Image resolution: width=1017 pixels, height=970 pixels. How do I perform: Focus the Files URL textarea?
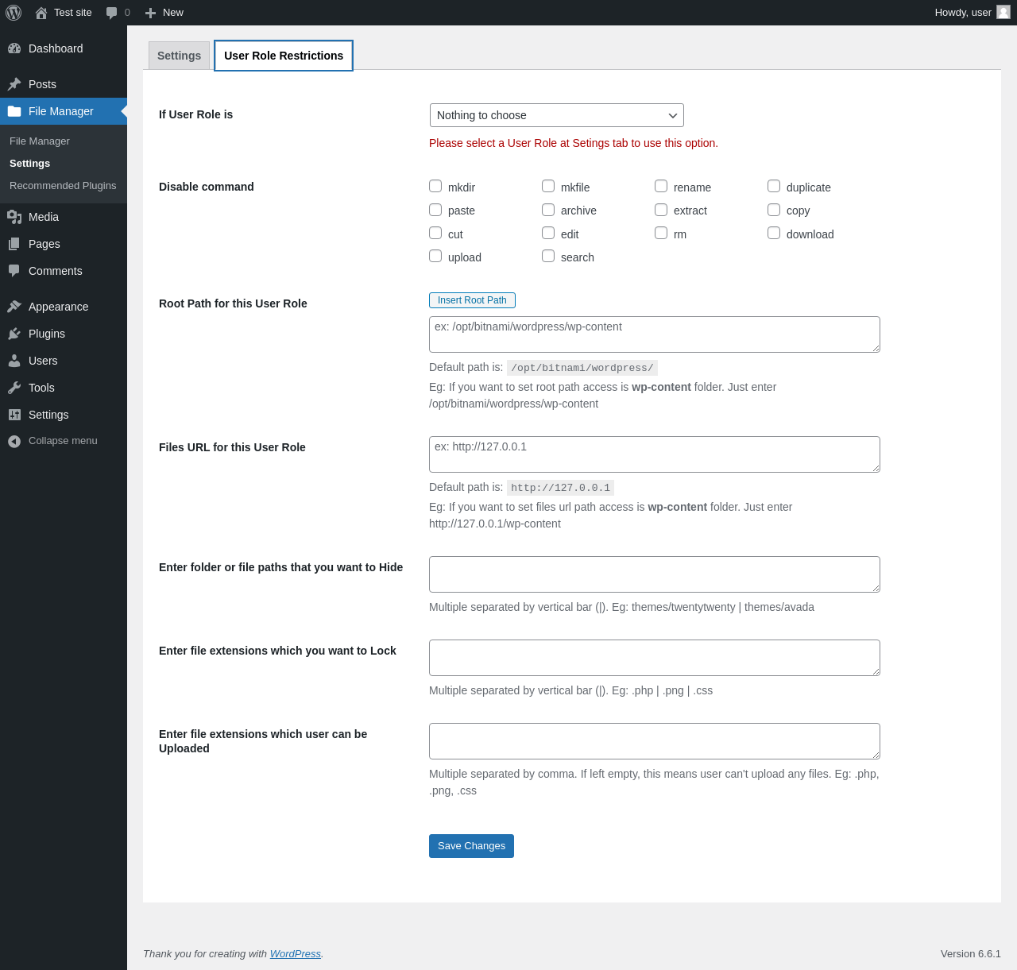655,454
